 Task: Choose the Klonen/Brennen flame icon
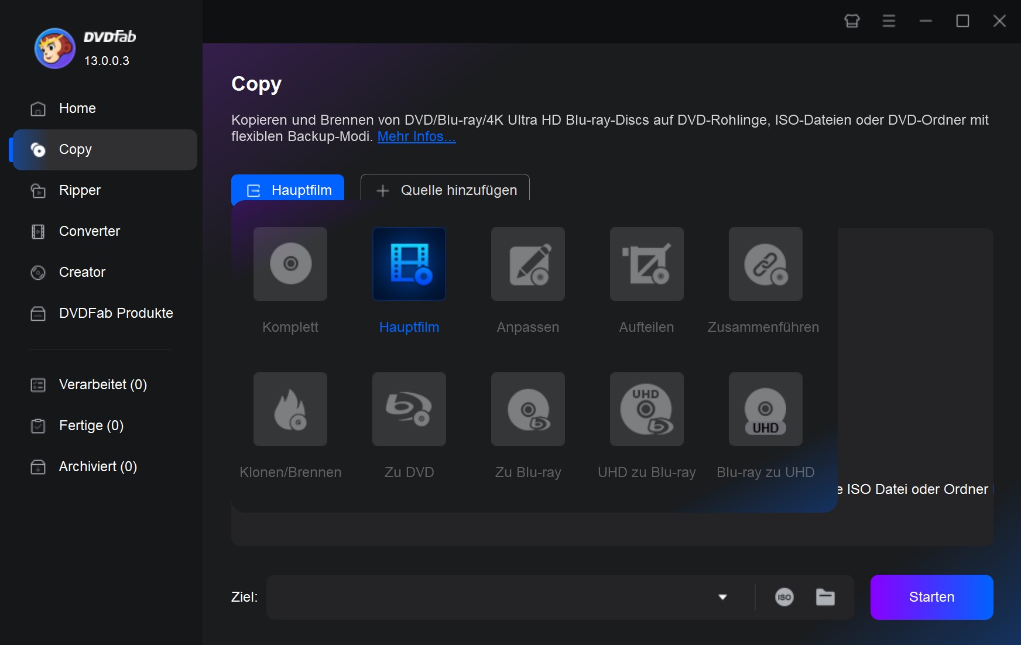[290, 409]
